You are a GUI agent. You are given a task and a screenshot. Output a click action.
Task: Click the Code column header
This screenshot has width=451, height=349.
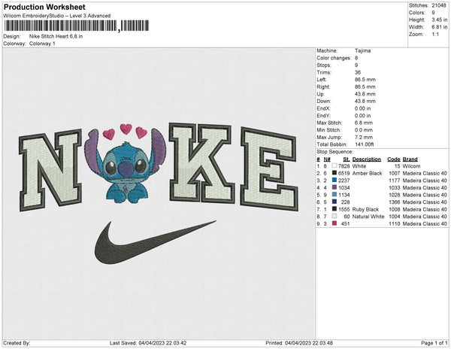tap(394, 159)
